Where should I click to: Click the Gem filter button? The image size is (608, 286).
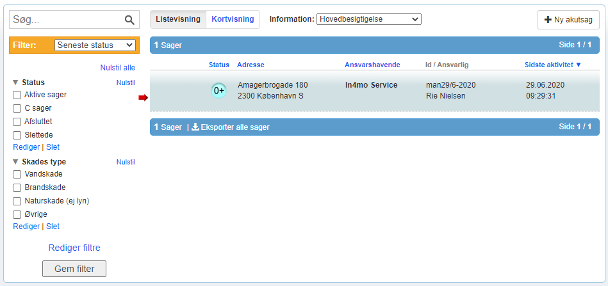point(74,269)
